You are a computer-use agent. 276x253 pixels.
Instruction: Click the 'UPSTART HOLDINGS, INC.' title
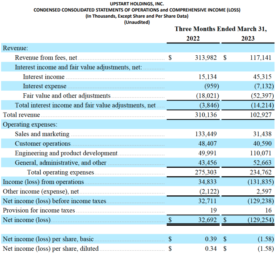pyautogui.click(x=137, y=4)
